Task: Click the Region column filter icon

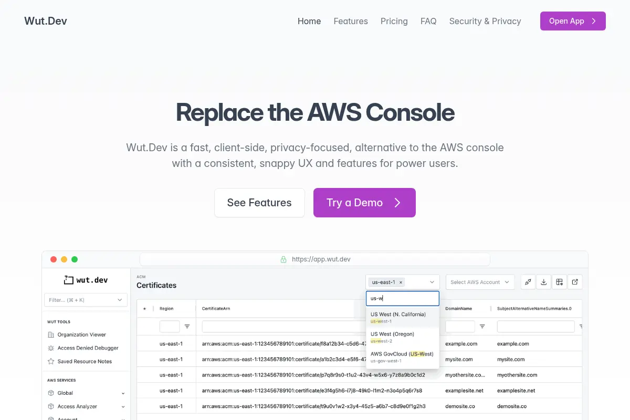Action: tap(187, 327)
